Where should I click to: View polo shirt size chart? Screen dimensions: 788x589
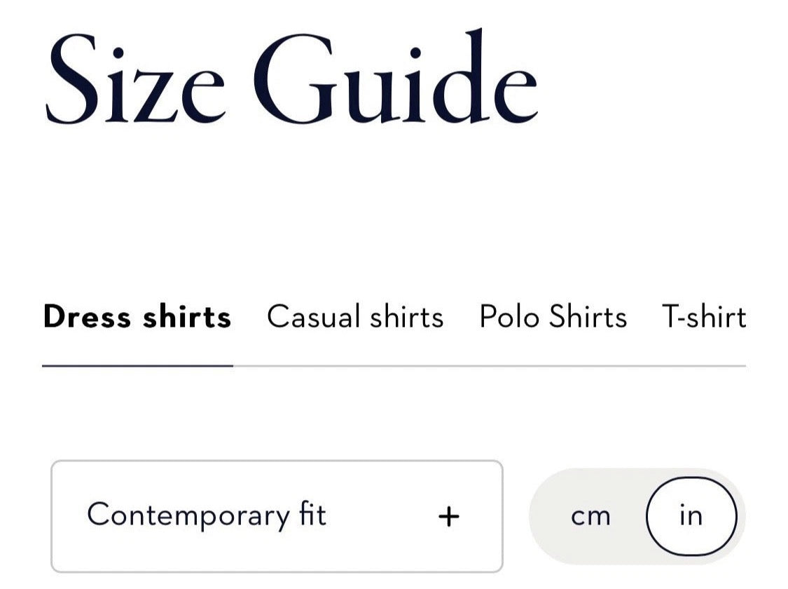[553, 317]
